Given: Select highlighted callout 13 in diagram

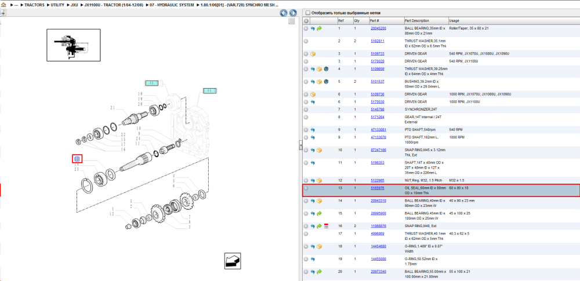Looking at the screenshot, I should coord(77,159).
